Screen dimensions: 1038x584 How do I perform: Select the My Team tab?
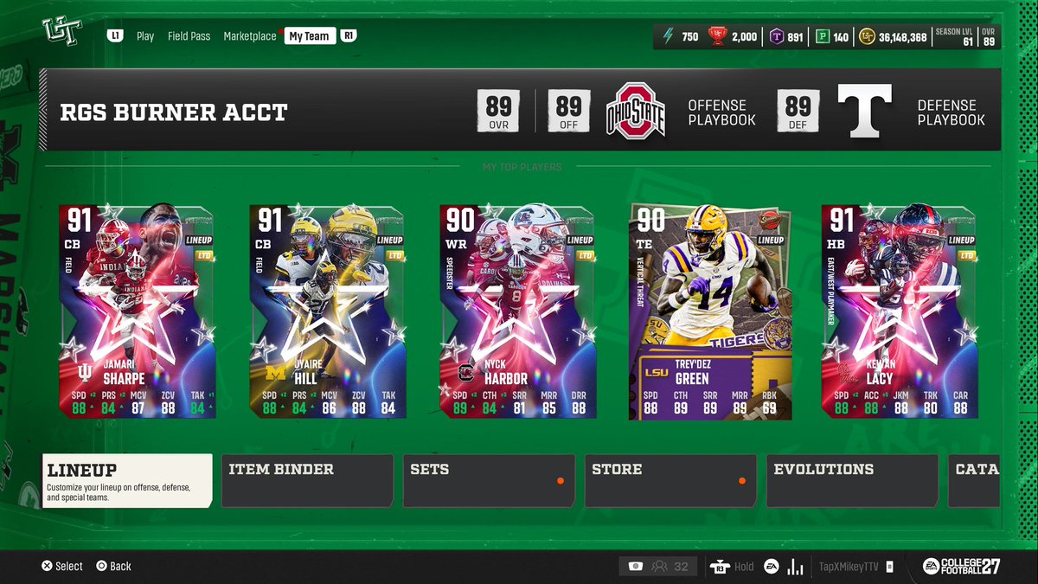click(309, 36)
